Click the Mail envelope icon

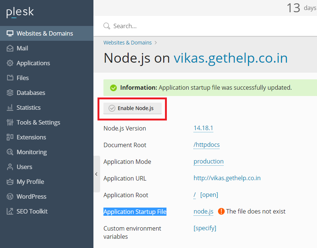tap(10, 48)
